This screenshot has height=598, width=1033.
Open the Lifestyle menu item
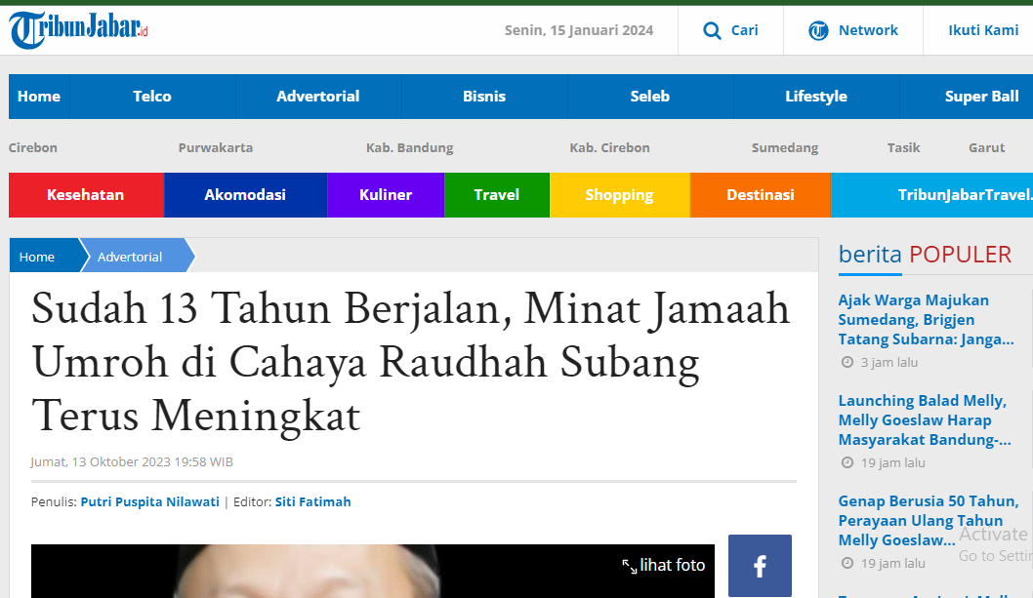(816, 97)
